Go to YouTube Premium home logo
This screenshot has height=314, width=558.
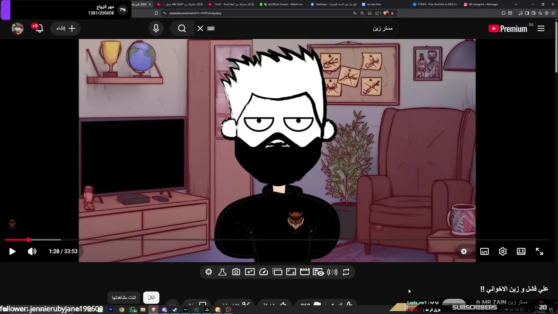508,28
